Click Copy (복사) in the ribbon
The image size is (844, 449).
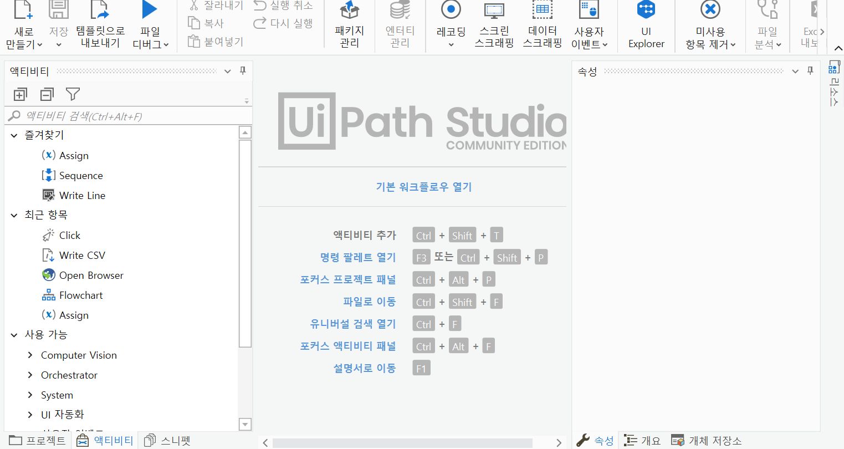[x=206, y=23]
